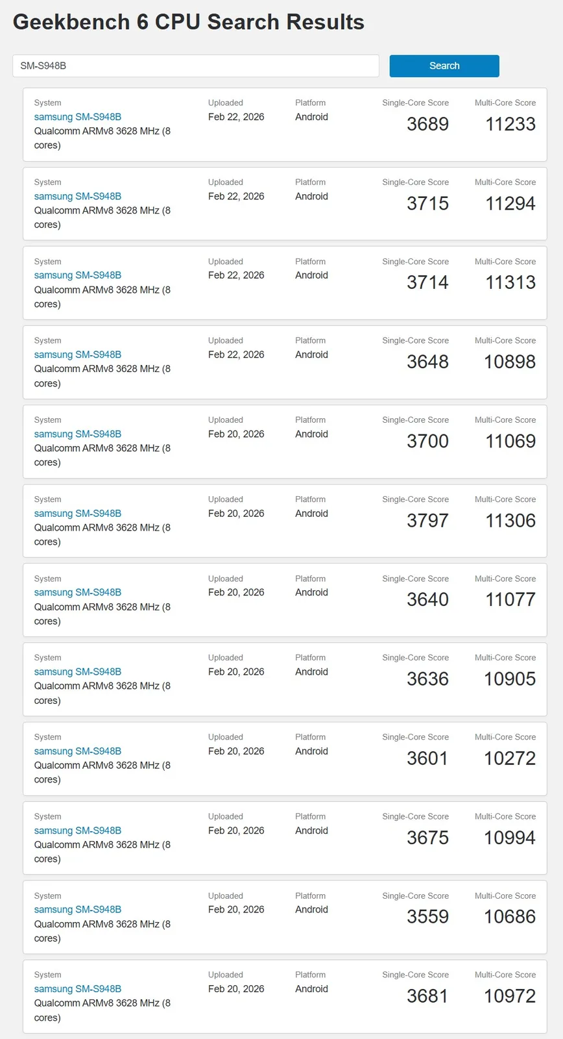Open samsung SM-S948B result with single-core 3700
Viewport: 563px width, 1039px height.
[78, 434]
